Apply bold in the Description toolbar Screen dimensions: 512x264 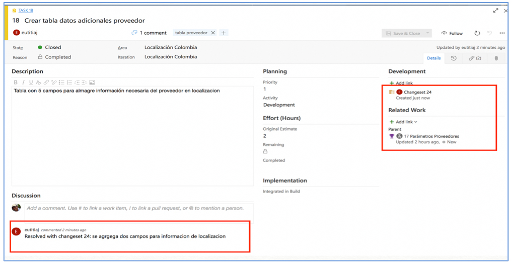tap(15, 82)
